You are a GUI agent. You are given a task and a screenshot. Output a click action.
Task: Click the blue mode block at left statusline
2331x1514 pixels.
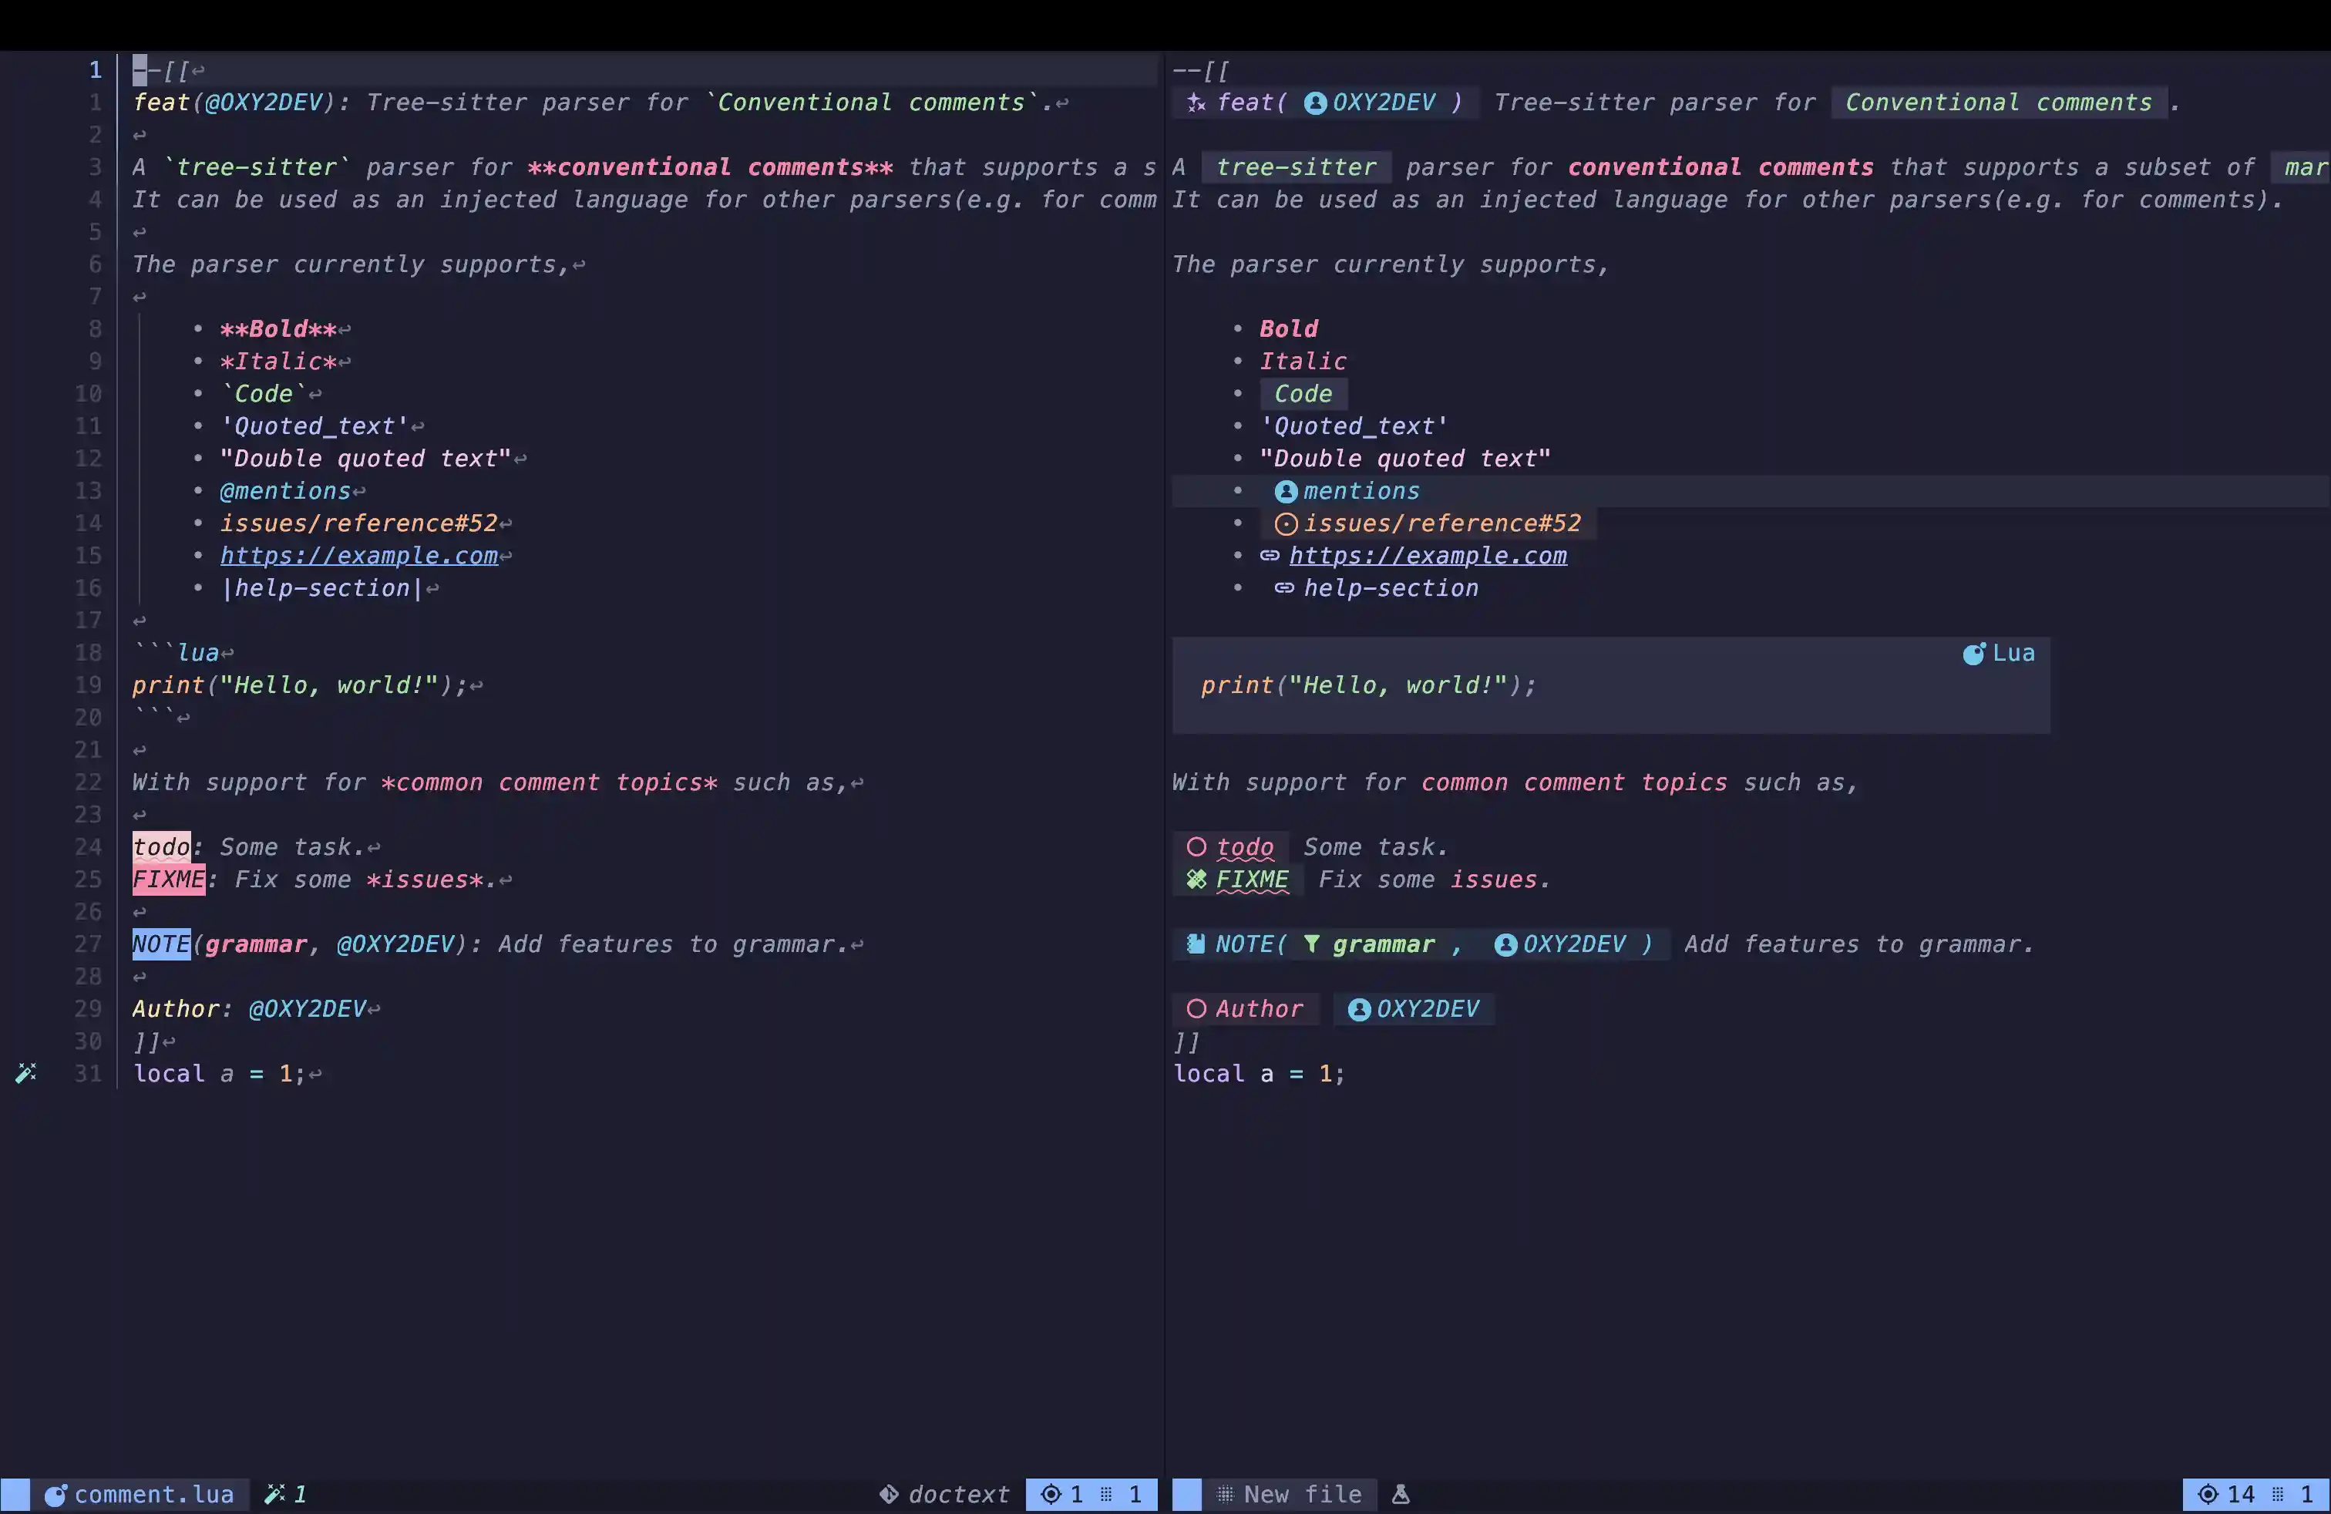click(15, 1495)
